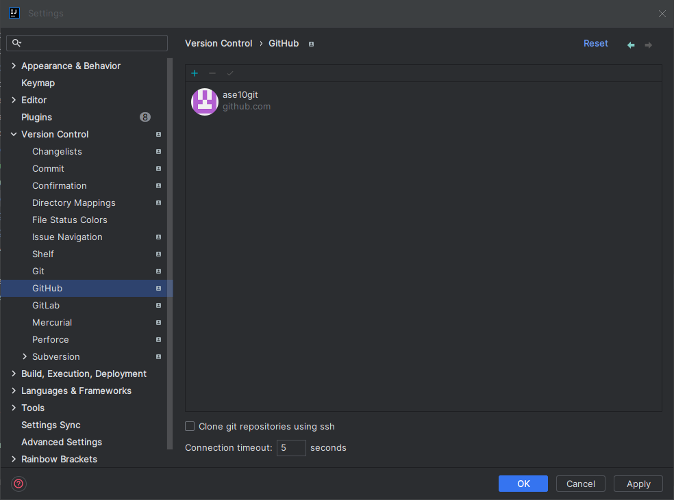Expand Languages & Frameworks section
Image resolution: width=674 pixels, height=500 pixels.
13,391
